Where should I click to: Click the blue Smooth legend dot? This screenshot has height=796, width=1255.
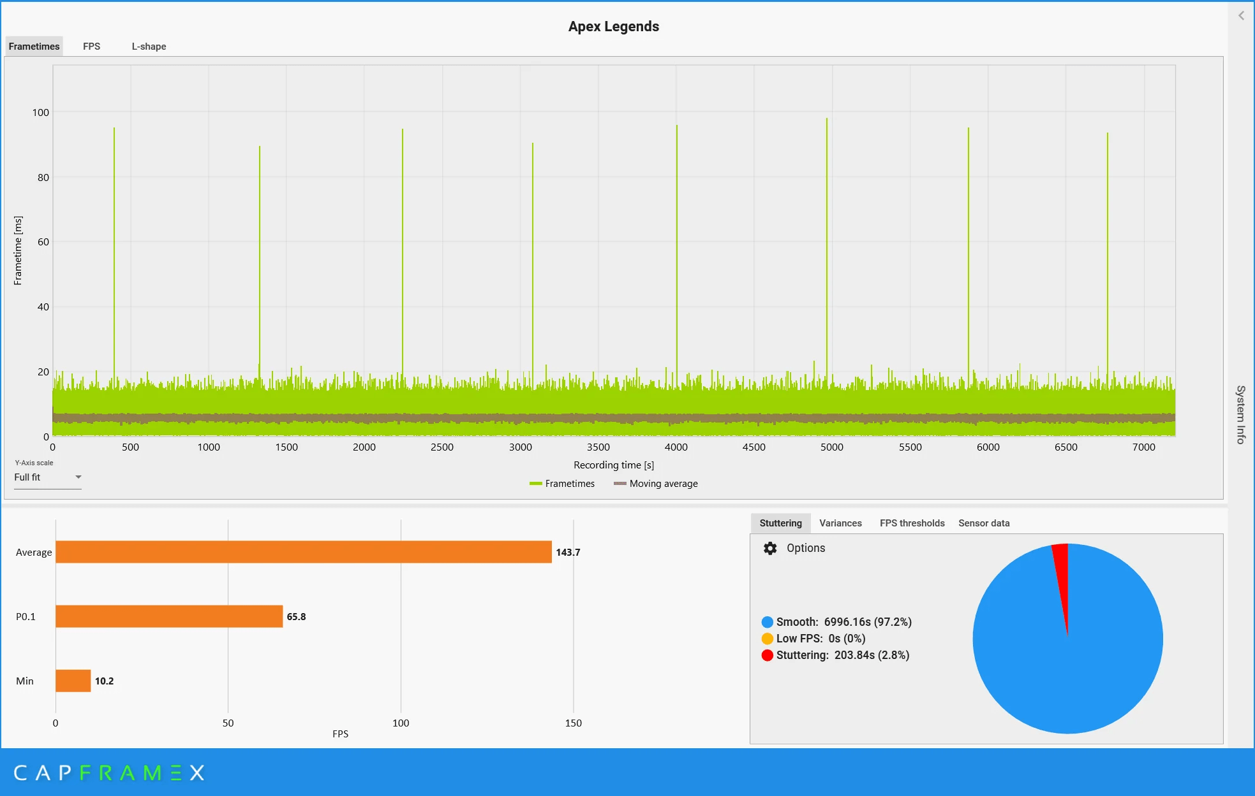[x=767, y=622]
